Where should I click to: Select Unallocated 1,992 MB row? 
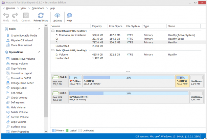click(128, 58)
